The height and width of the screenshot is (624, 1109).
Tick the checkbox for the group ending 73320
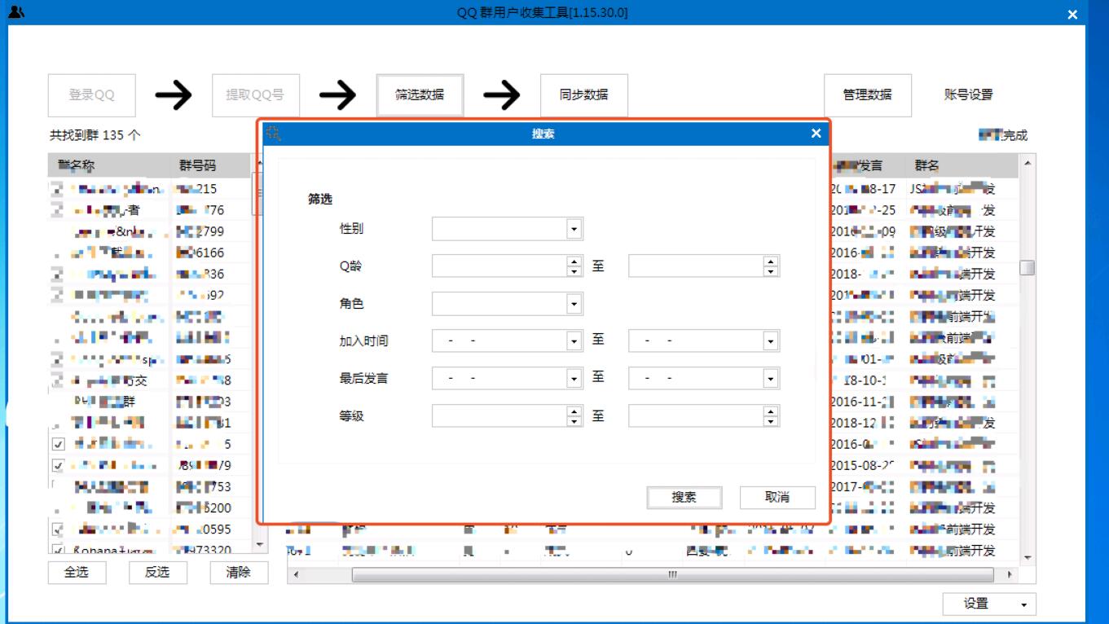coord(58,551)
